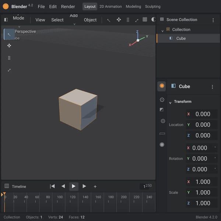Click frame 100 on the timeline ruler

pos(60,197)
